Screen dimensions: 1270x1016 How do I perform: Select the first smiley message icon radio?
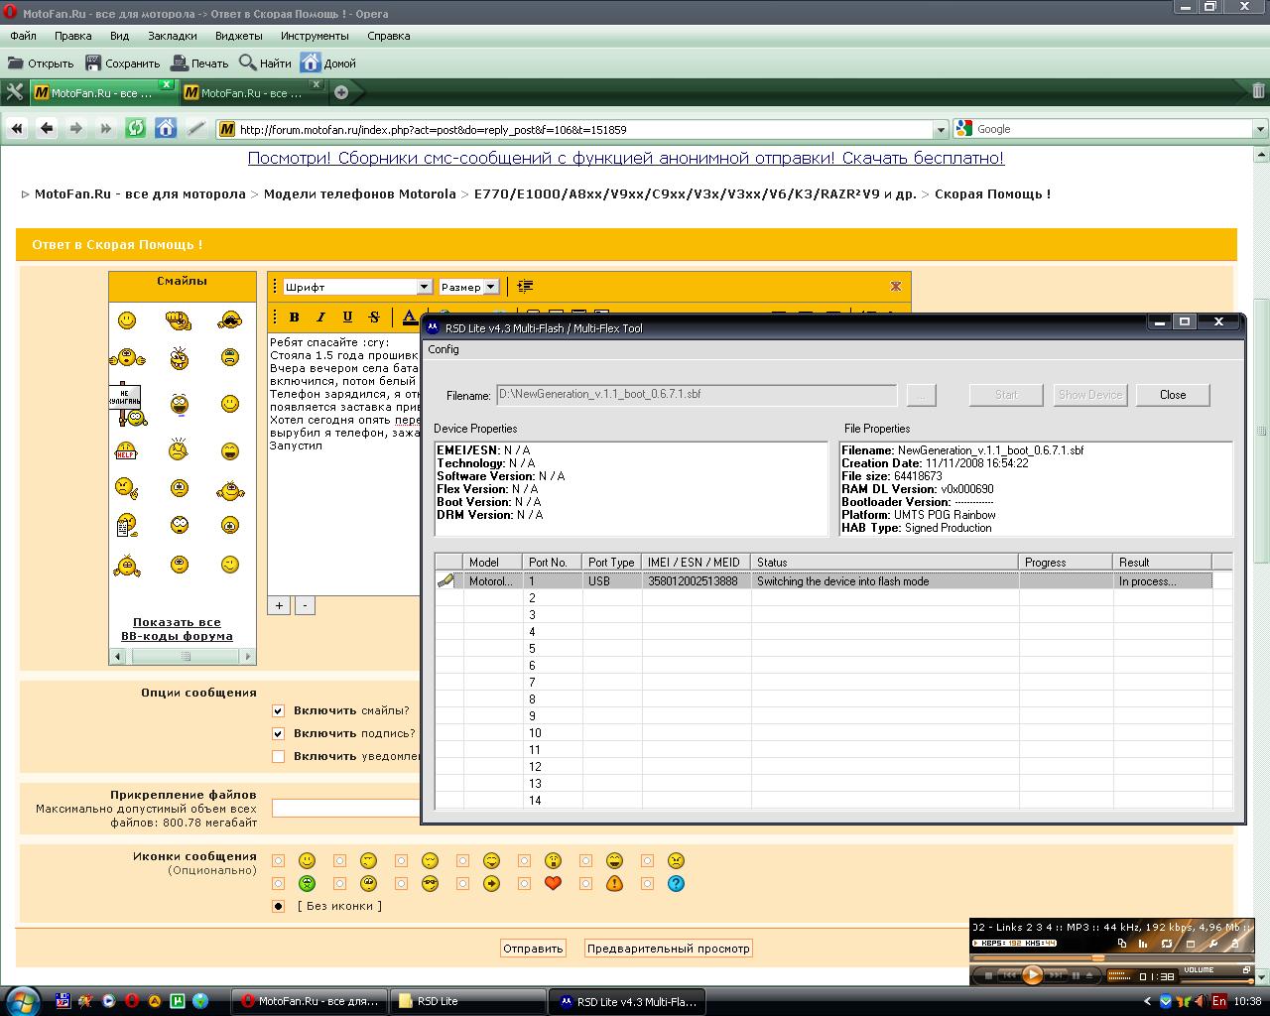[x=279, y=861]
